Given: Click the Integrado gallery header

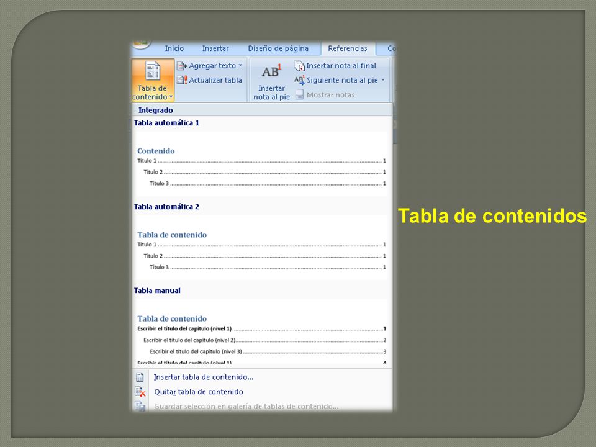Looking at the screenshot, I should point(262,110).
